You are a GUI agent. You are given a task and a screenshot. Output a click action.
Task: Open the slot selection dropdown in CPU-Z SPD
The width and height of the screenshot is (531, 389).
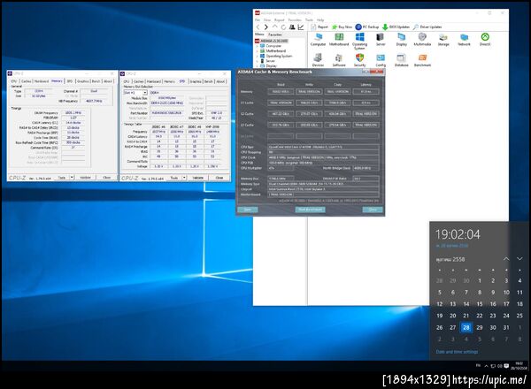(144, 92)
